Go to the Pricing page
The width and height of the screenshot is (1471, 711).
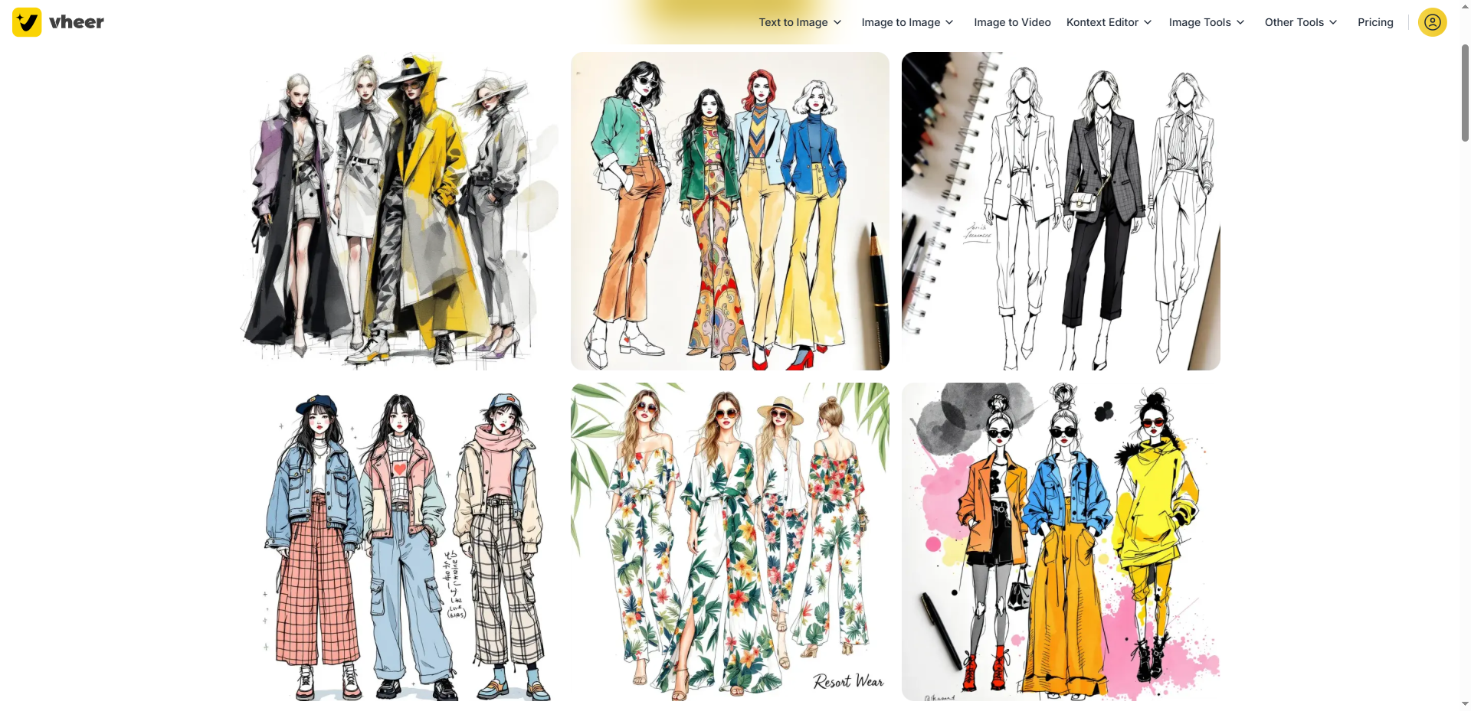1375,22
